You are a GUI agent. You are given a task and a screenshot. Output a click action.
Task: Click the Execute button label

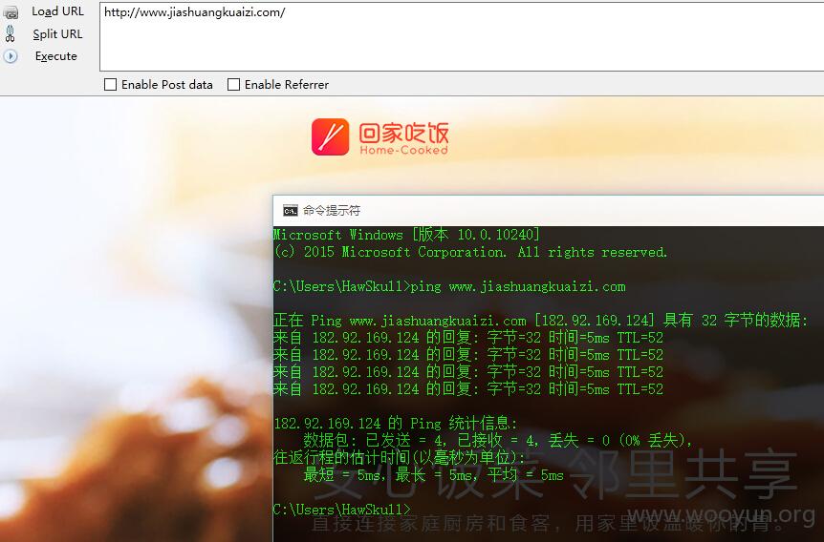point(56,56)
